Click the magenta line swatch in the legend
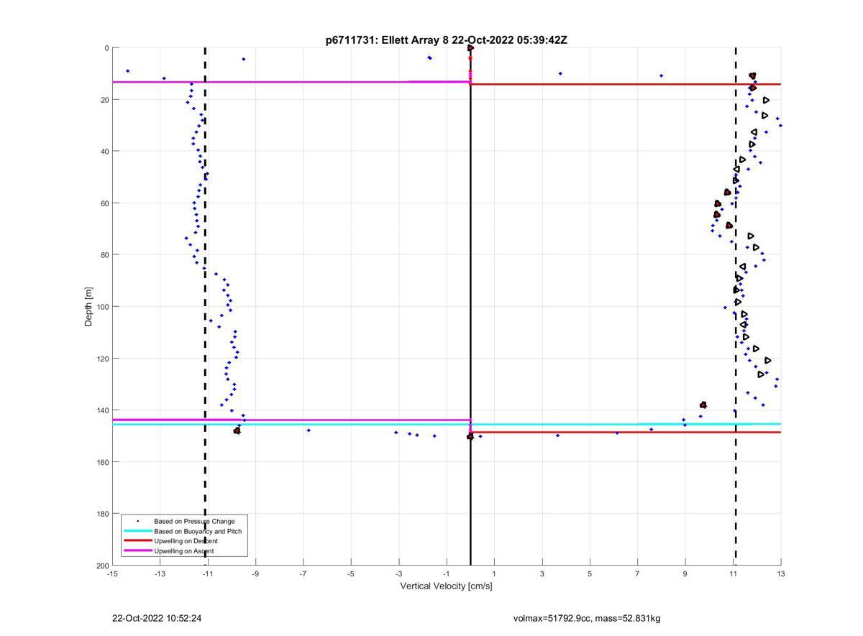Viewport: 863px width, 636px height. [x=137, y=551]
